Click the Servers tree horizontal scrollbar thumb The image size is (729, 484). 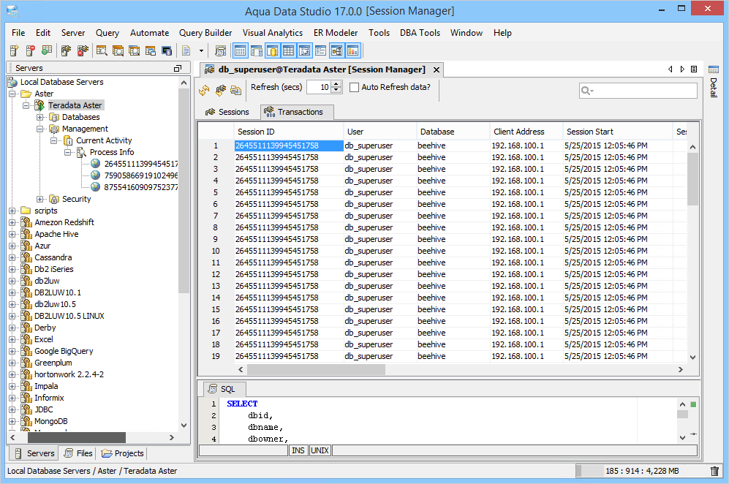pyautogui.click(x=77, y=437)
